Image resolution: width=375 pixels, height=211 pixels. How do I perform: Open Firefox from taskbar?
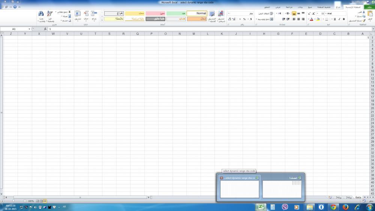click(345, 207)
